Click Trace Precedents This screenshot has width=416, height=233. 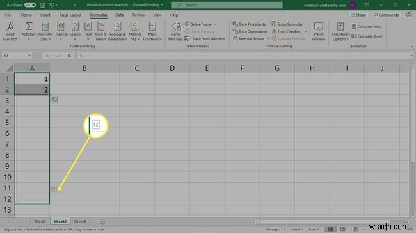[x=249, y=24]
